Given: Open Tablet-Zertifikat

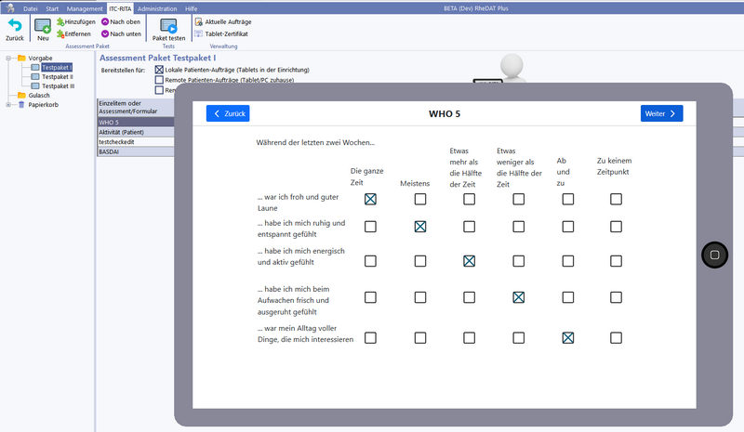Looking at the screenshot, I should pyautogui.click(x=198, y=33).
